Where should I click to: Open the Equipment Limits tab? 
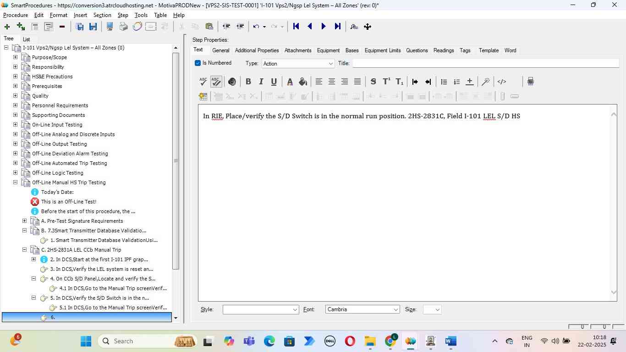[x=383, y=50]
